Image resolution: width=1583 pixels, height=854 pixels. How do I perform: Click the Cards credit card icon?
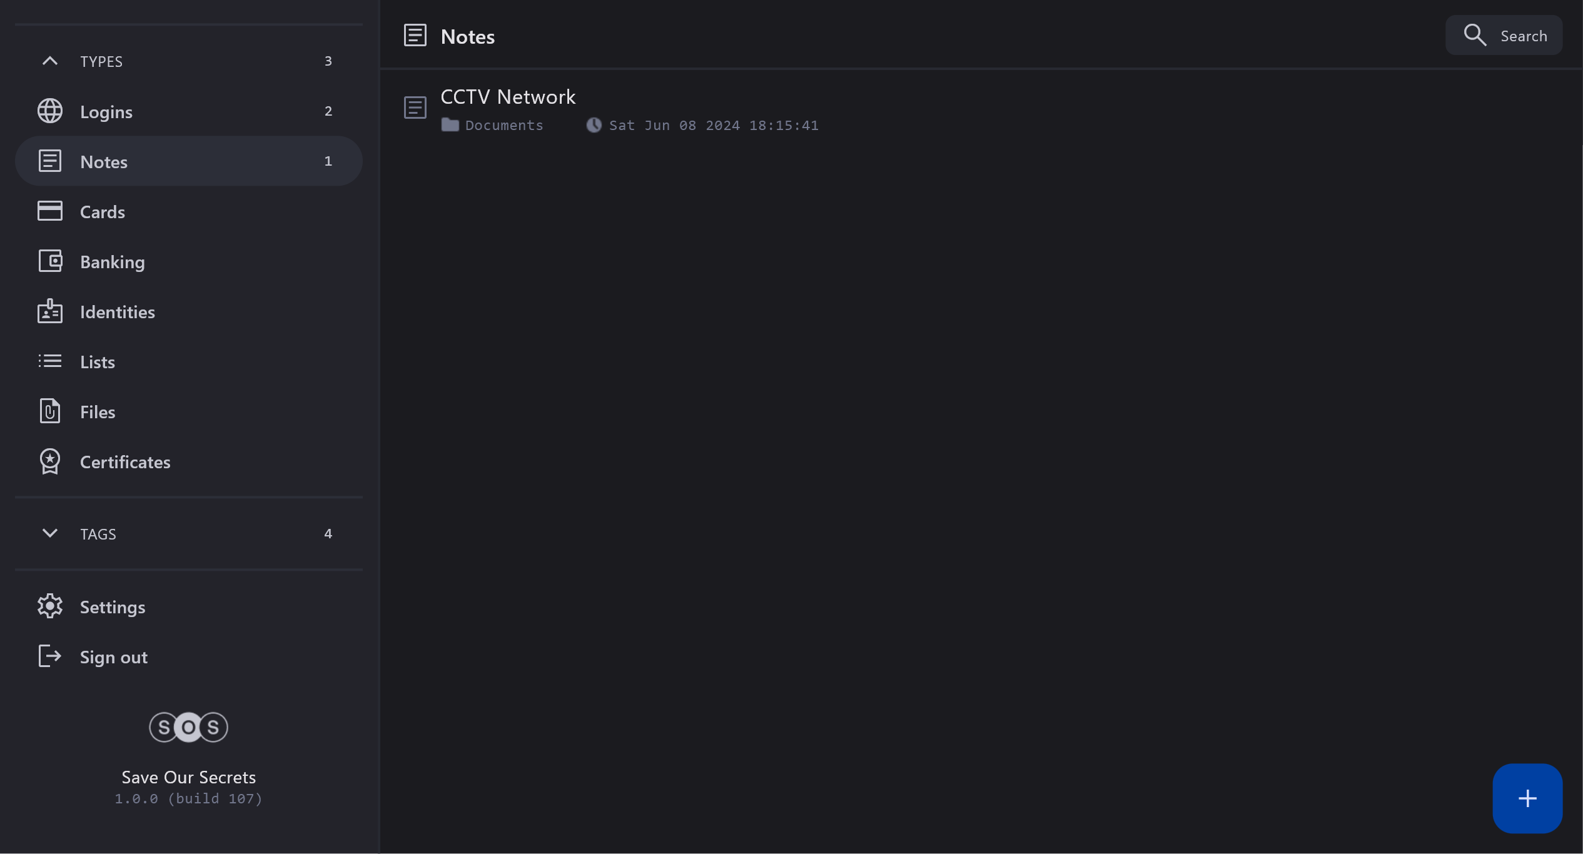50,211
